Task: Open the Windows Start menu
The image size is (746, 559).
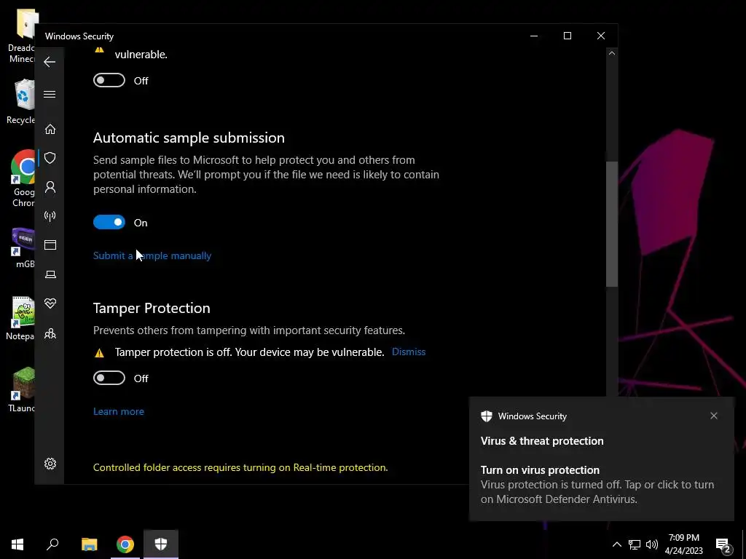Action: pyautogui.click(x=17, y=544)
